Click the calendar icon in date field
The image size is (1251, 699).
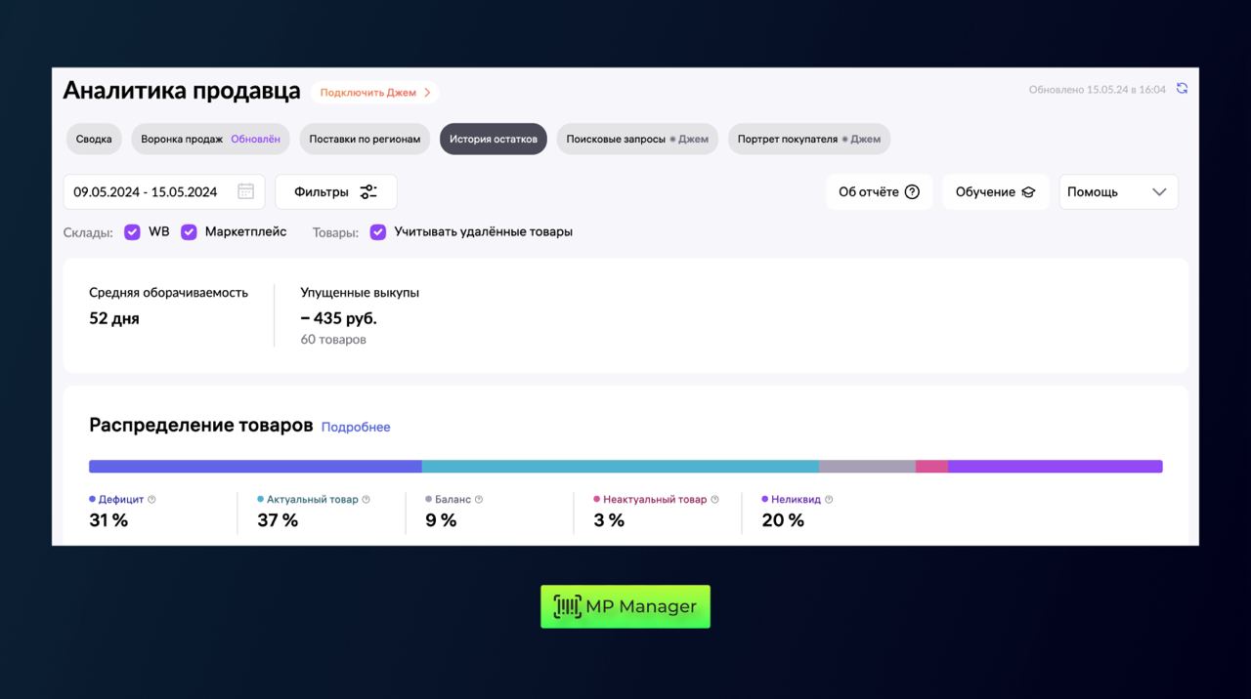point(245,191)
